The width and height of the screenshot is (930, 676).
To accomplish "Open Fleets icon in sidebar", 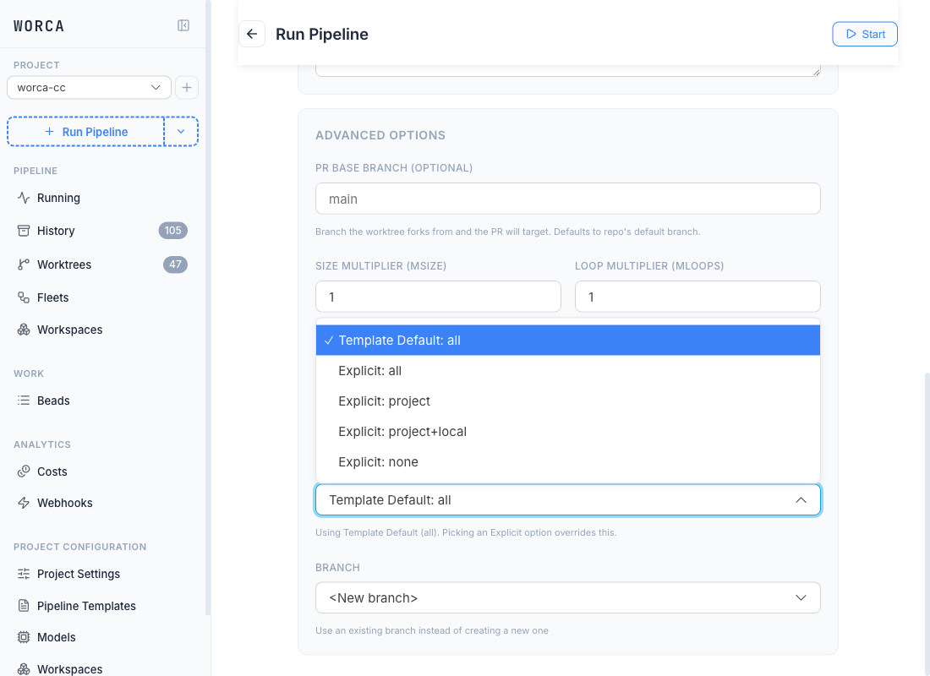I will [24, 297].
